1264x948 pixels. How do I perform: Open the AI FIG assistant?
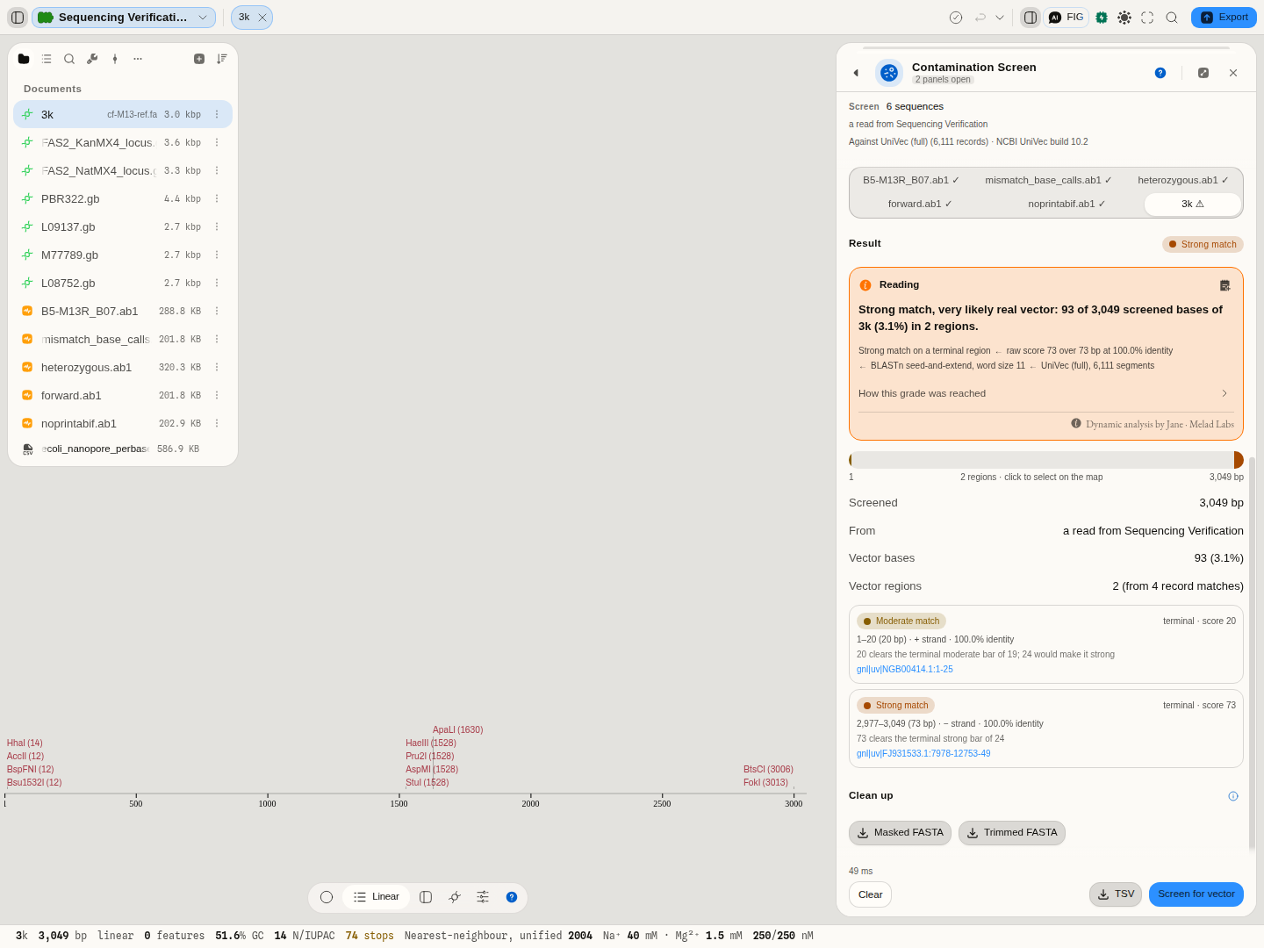point(1066,18)
